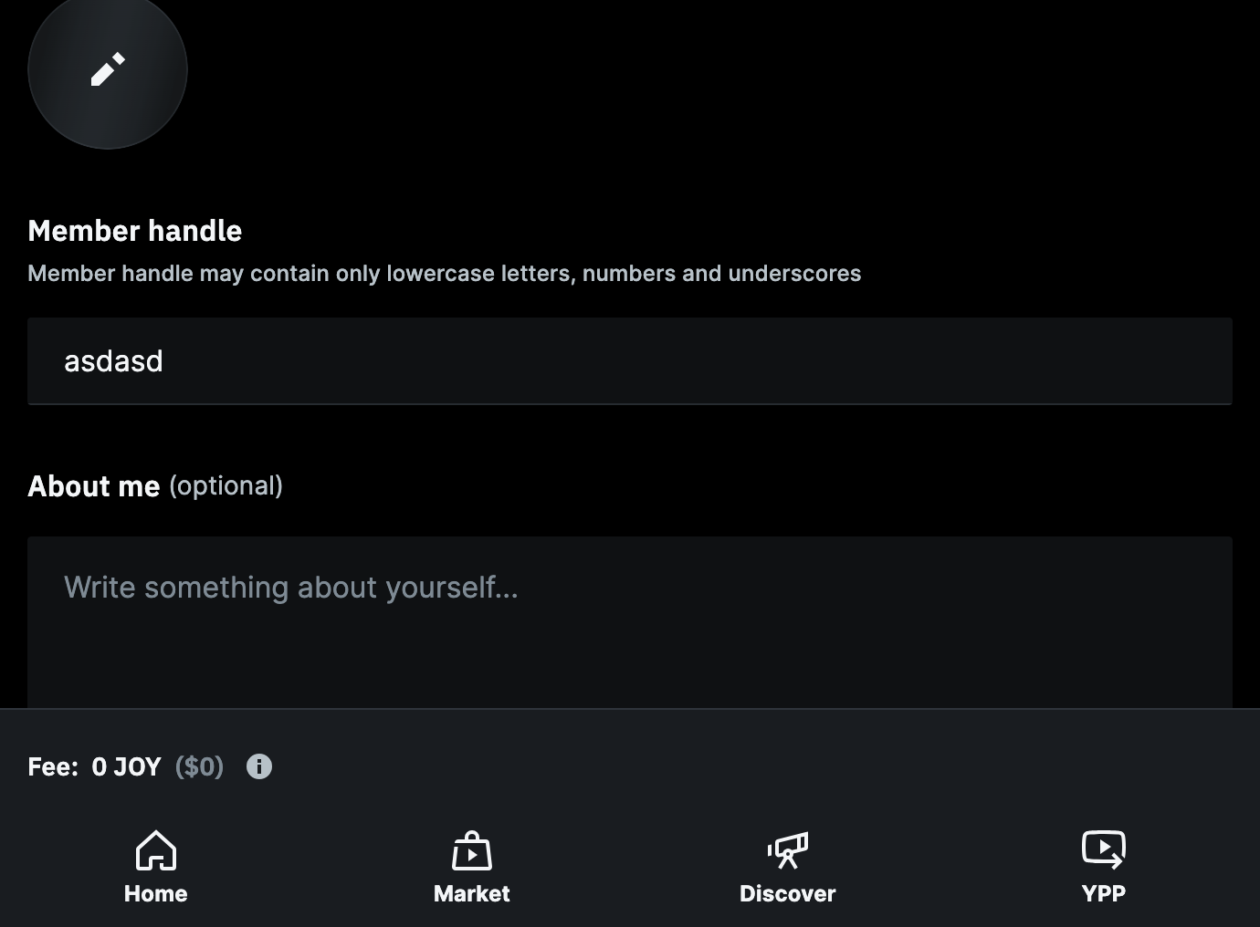This screenshot has height=927, width=1260.
Task: Open the fee info tooltip icon
Action: (x=258, y=766)
